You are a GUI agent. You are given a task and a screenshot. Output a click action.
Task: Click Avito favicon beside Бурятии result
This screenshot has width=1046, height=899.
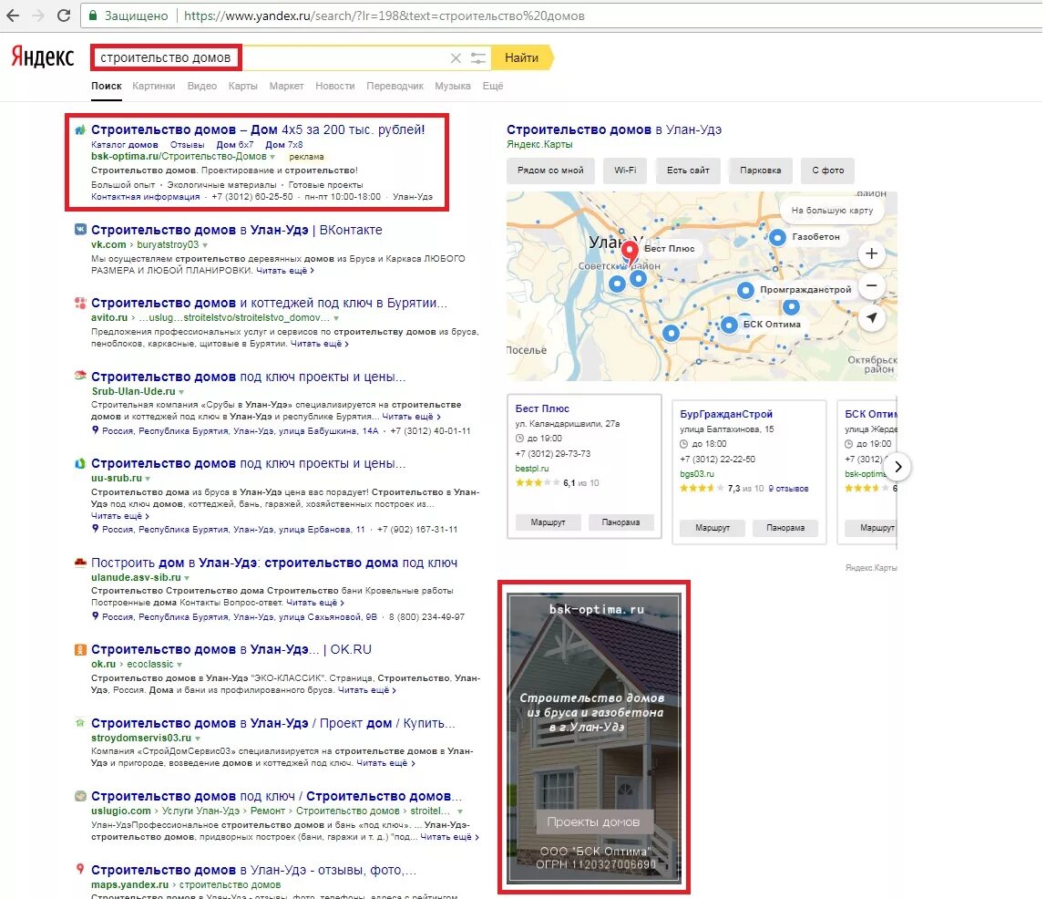point(80,303)
